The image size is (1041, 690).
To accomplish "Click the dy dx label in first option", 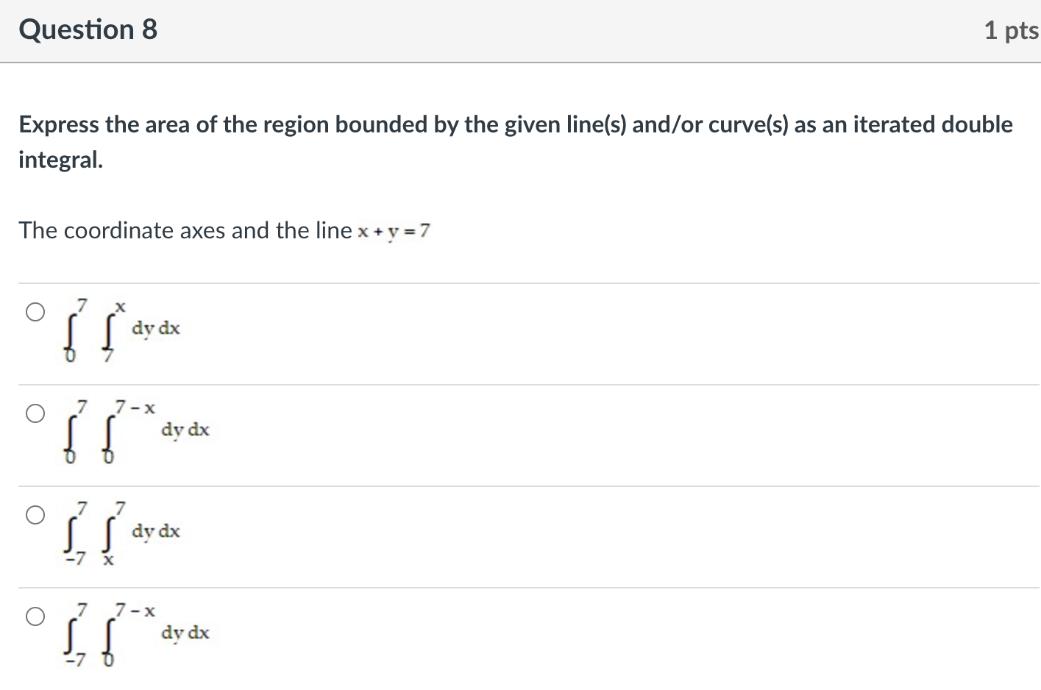I will pyautogui.click(x=155, y=329).
